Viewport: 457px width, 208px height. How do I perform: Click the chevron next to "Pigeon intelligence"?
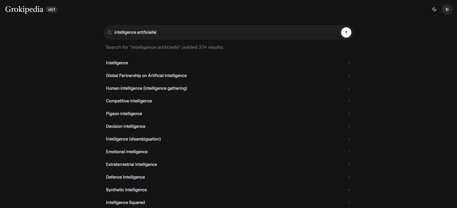(349, 114)
